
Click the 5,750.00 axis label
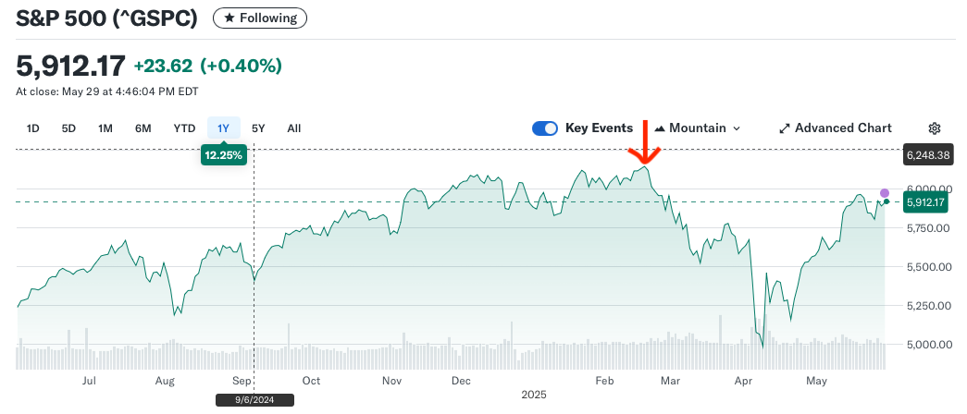click(928, 228)
